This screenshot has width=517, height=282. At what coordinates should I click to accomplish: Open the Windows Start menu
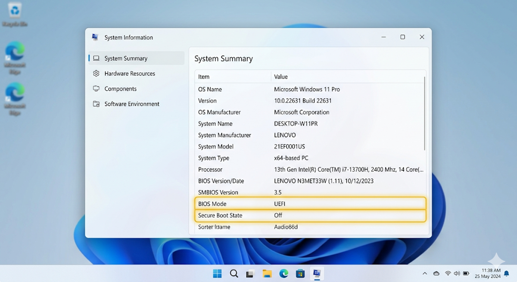coord(217,273)
